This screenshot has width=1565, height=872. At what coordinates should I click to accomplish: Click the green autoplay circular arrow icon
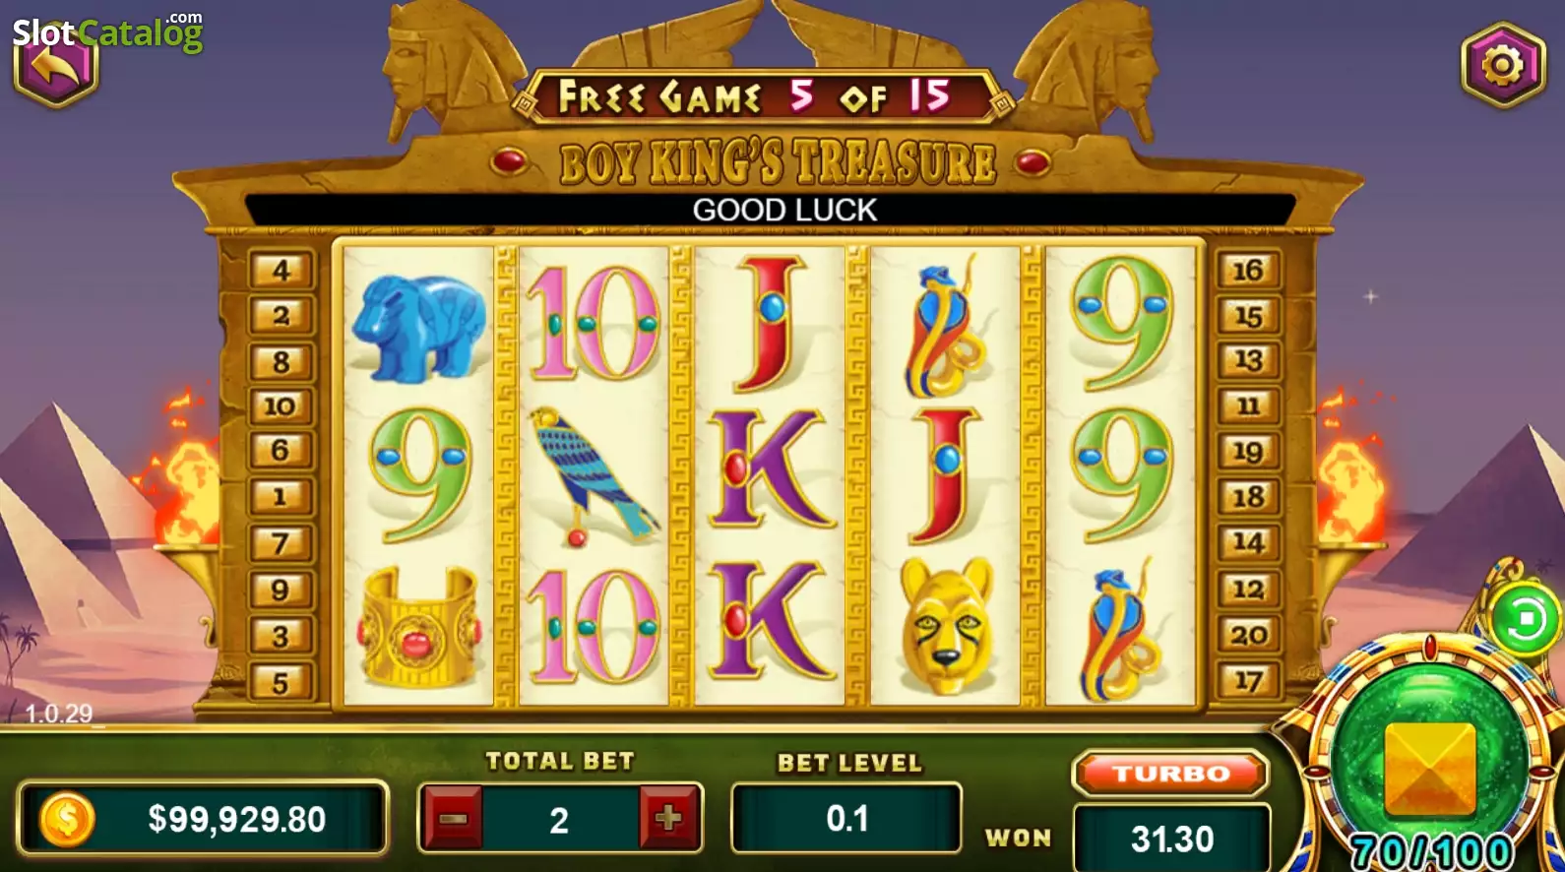(x=1525, y=620)
